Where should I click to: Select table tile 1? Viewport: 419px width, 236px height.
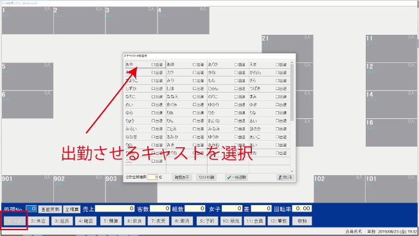pyautogui.click(x=27, y=21)
